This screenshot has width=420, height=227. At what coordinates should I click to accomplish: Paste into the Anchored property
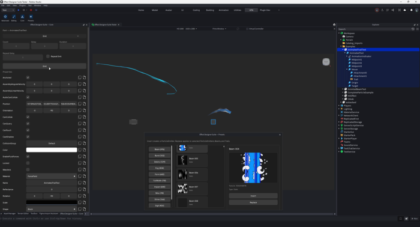(x=85, y=77)
